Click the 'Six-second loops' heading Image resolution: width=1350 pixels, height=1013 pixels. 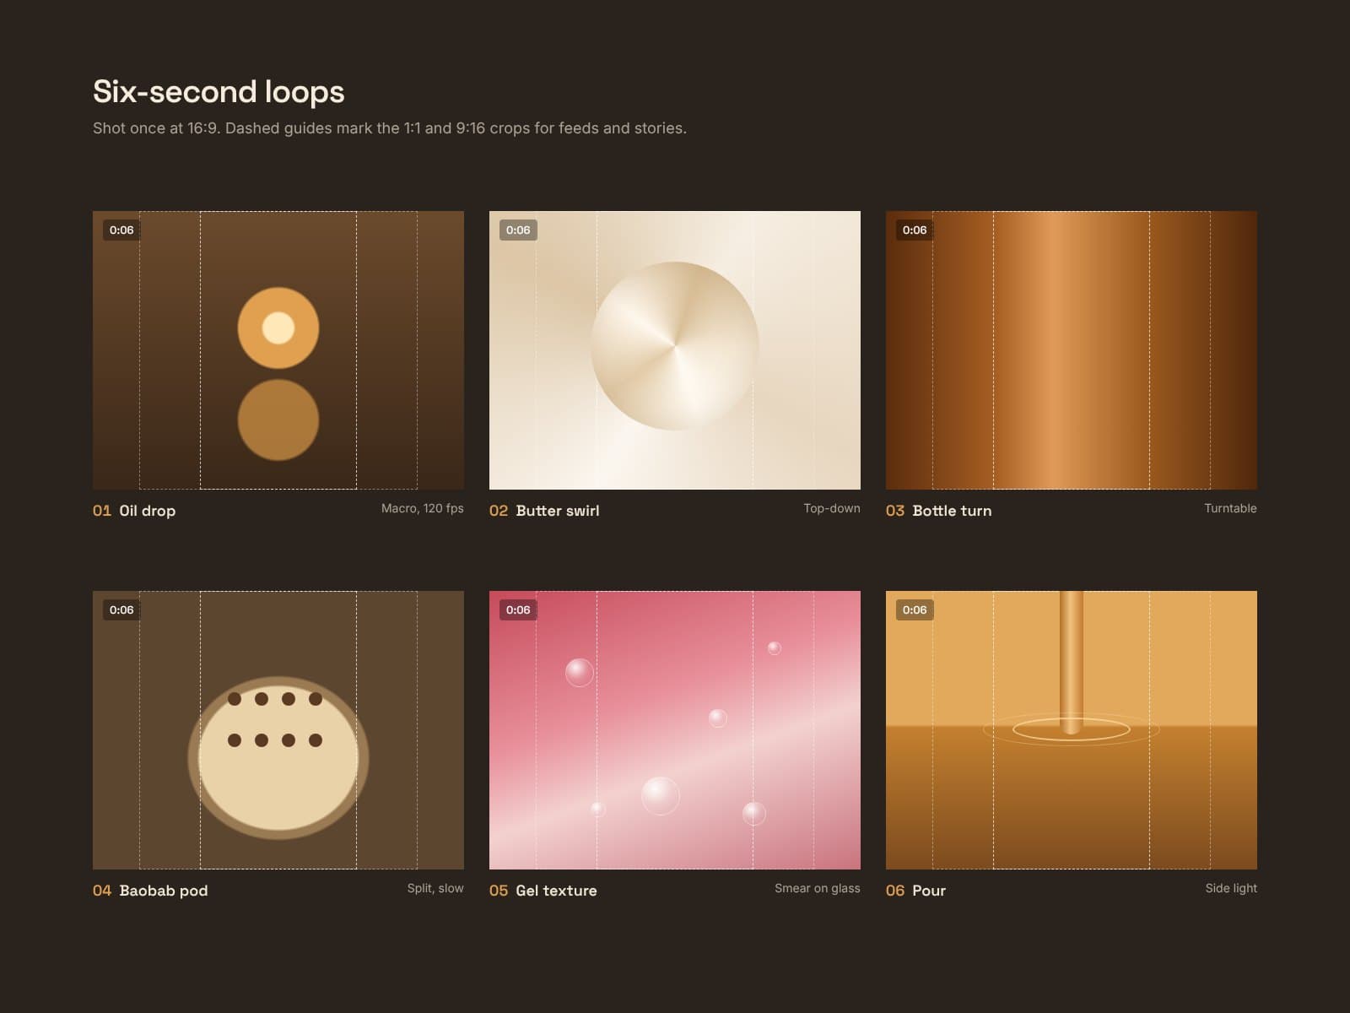[219, 92]
